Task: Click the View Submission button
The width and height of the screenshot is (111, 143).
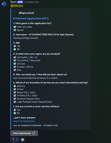Action: [x=24, y=133]
